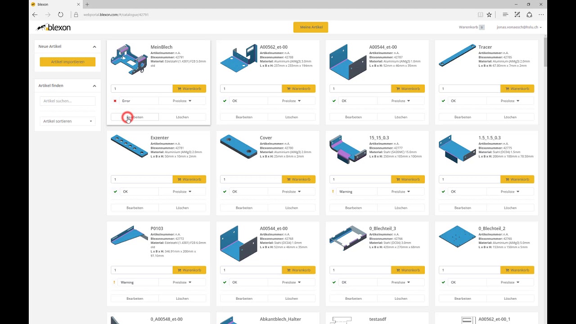The width and height of the screenshot is (576, 324).
Task: Open the jonas.vonaesch@hslu.ch account menu
Action: pyautogui.click(x=519, y=27)
